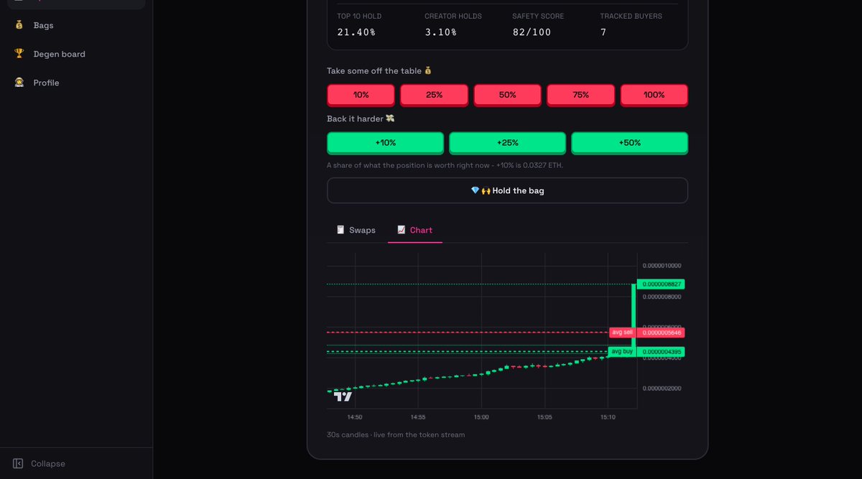This screenshot has width=862, height=479.
Task: Click the astronaut icon beside Profile
Action: 19,83
